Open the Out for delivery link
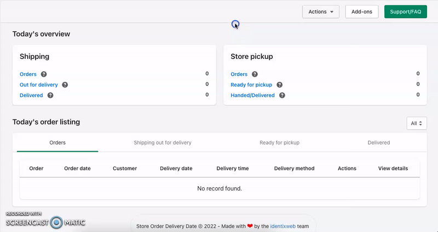 click(x=38, y=85)
